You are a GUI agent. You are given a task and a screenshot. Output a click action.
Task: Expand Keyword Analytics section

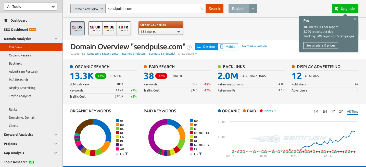(x=56, y=135)
